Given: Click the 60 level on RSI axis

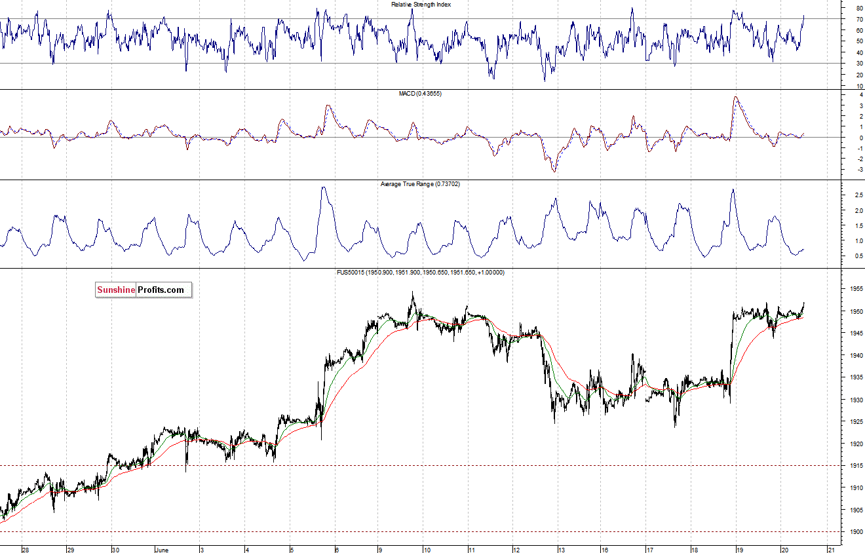Looking at the screenshot, I should click(x=859, y=30).
